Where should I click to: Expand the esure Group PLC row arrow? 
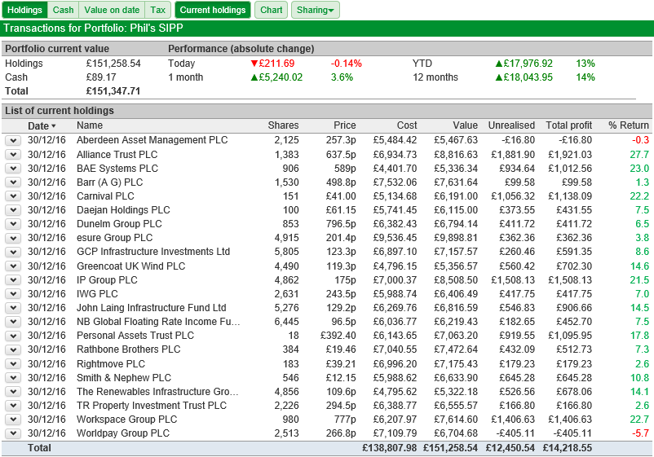(13, 239)
